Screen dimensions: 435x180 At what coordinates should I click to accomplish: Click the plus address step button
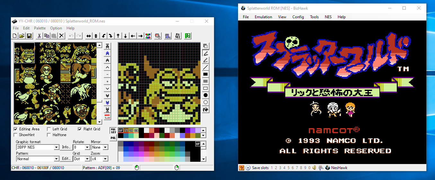coord(107,81)
